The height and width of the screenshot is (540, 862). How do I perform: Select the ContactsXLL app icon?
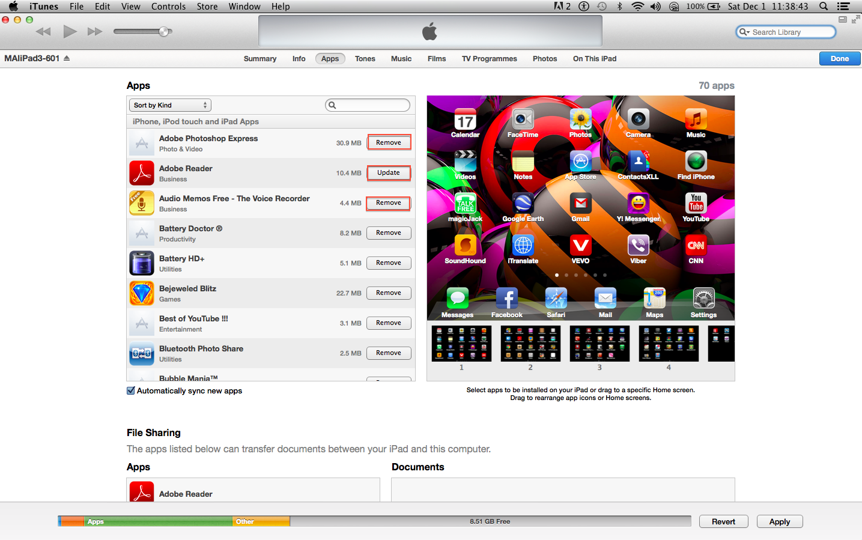coord(639,161)
